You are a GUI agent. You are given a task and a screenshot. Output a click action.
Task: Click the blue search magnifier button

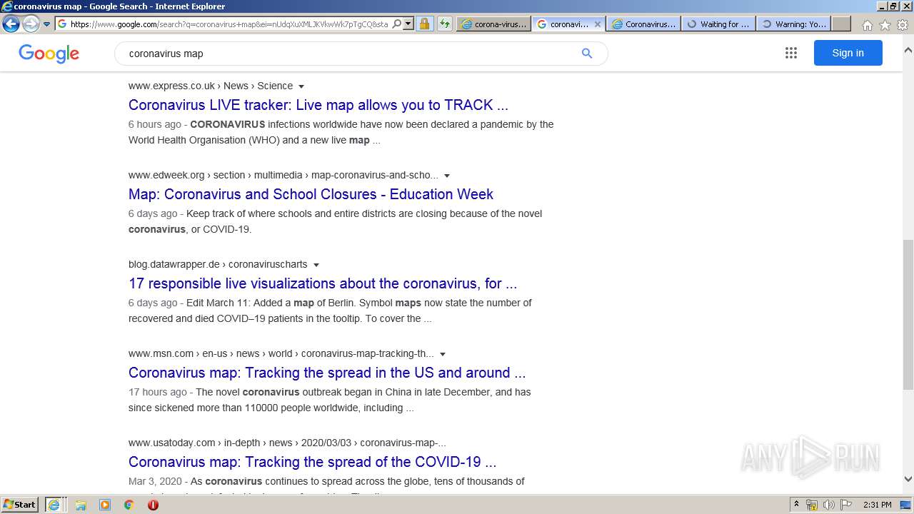(587, 54)
